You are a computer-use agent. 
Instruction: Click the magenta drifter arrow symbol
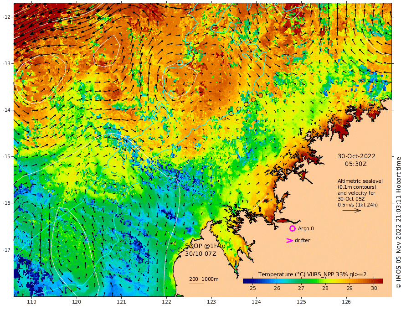click(x=289, y=240)
